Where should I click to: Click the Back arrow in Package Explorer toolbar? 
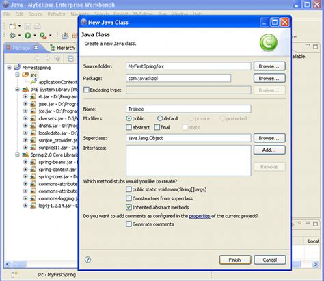pyautogui.click(x=37, y=59)
